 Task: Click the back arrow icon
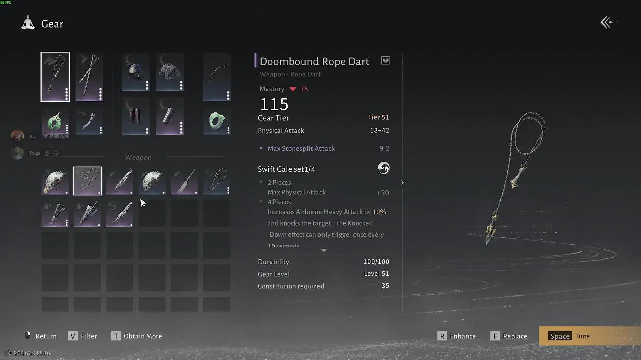(x=609, y=22)
